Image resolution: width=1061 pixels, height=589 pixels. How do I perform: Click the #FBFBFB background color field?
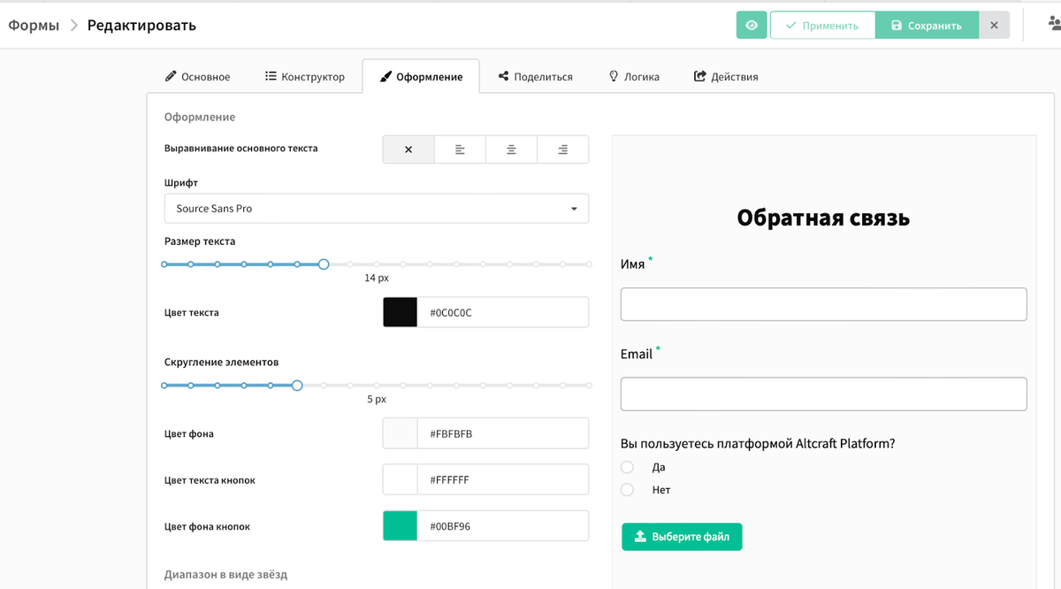pos(502,434)
